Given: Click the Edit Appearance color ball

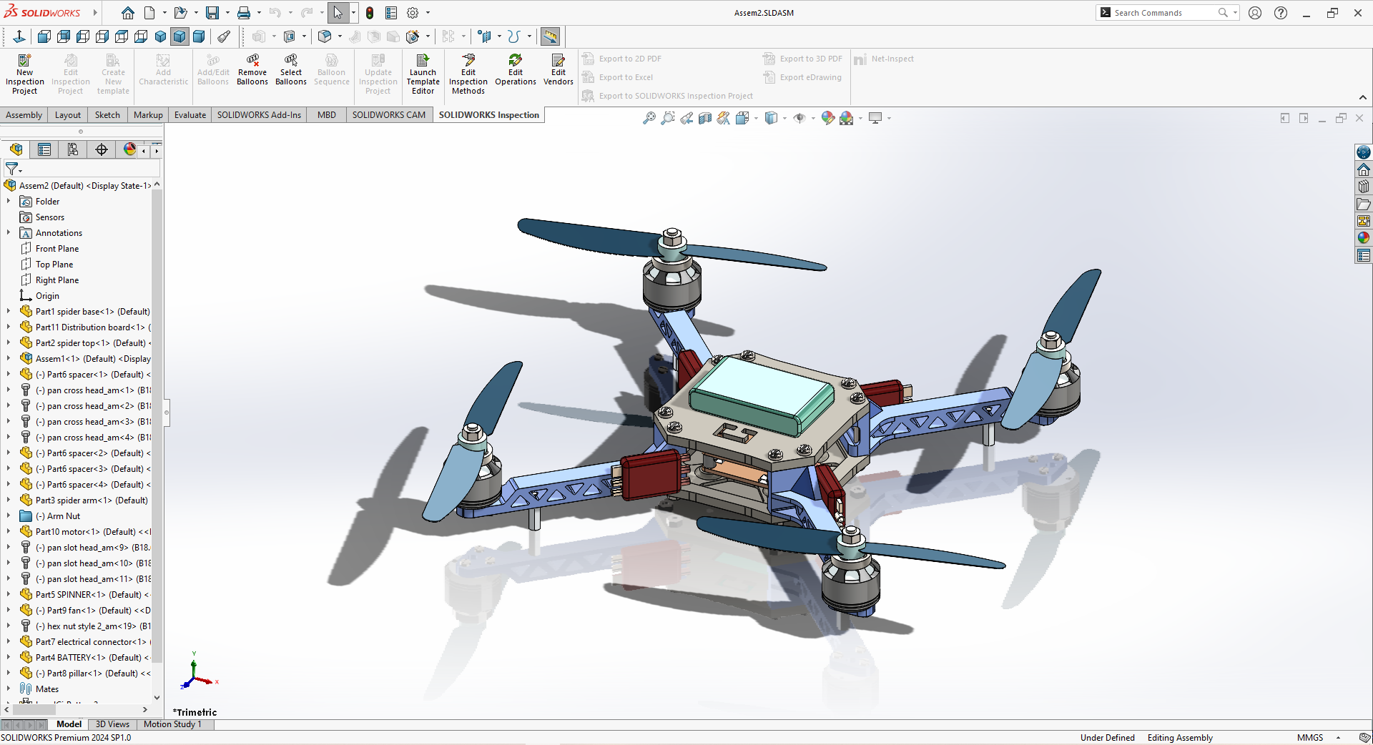Looking at the screenshot, I should [827, 119].
